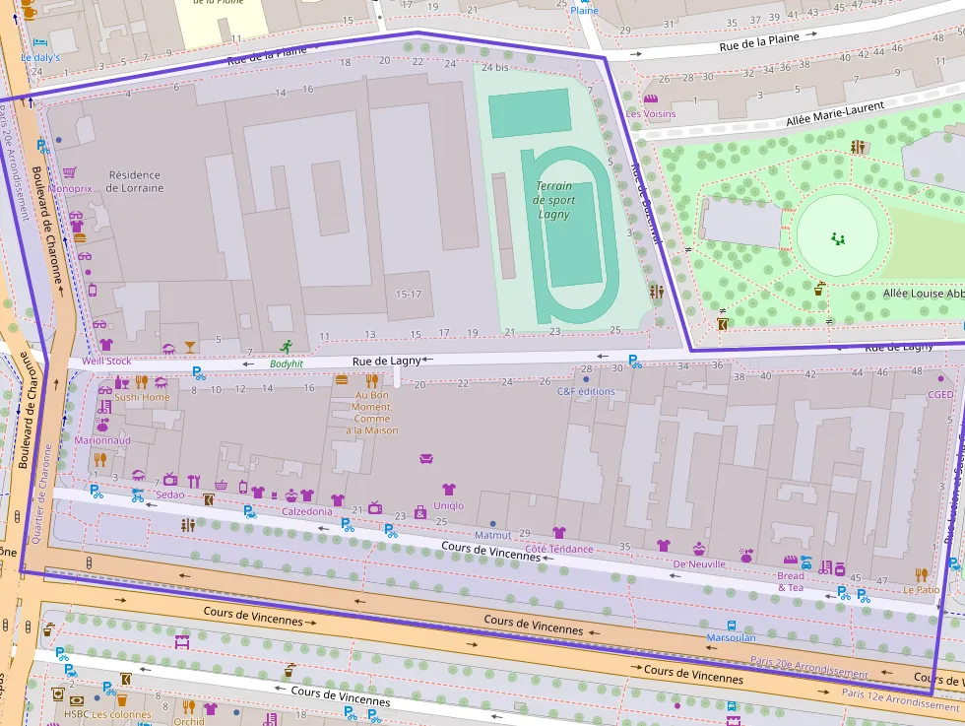
Task: Click the Marionnaud perfume shop icon
Action: click(x=101, y=425)
